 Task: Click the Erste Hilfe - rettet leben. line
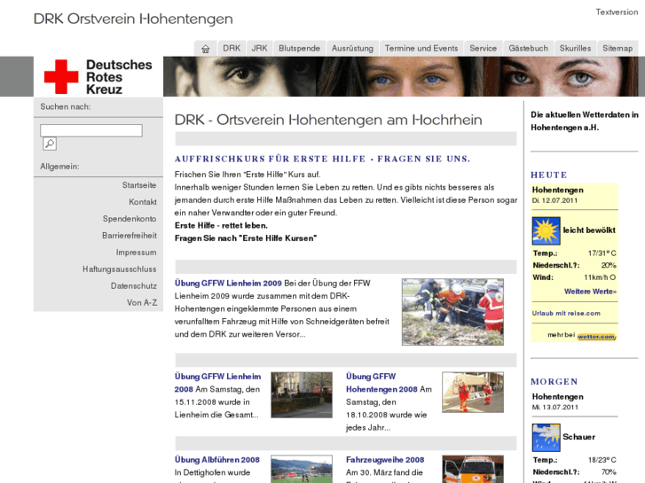(221, 226)
